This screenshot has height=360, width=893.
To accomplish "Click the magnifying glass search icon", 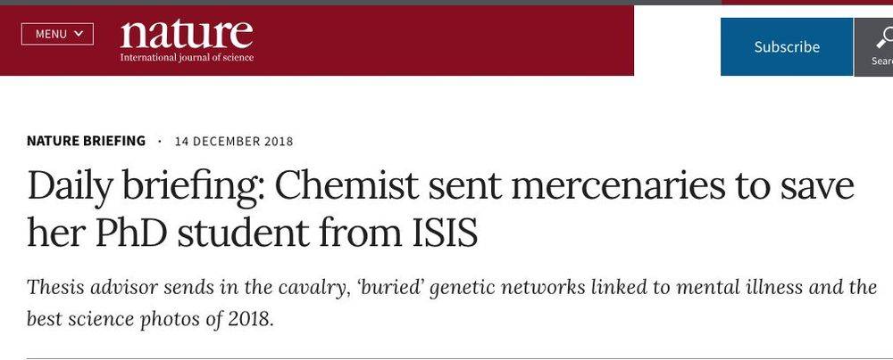I will pos(884,37).
